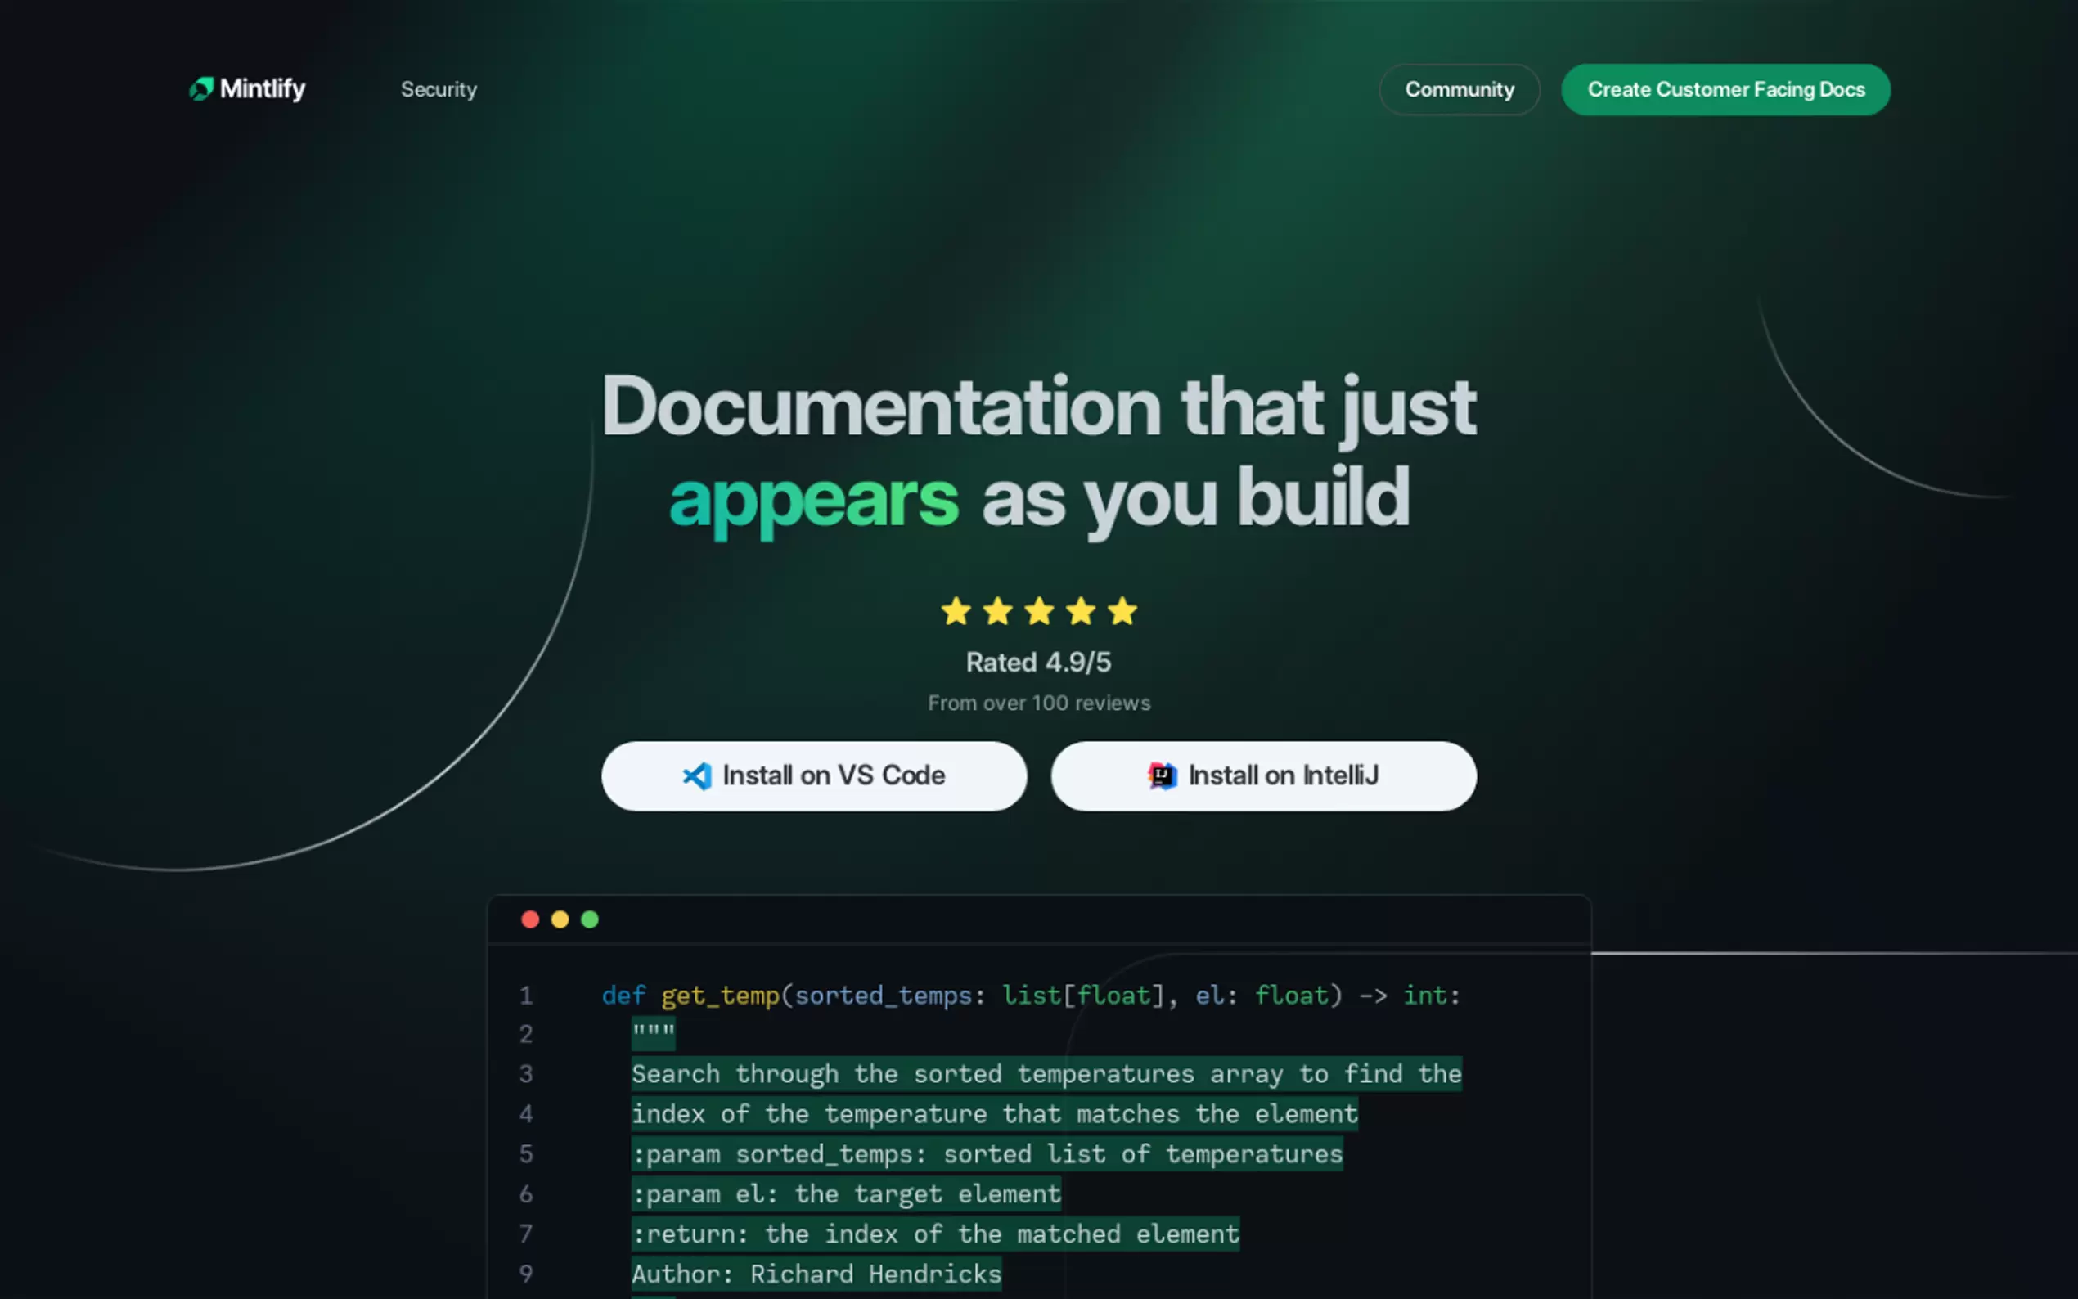Install on IntelliJ button text
The image size is (2078, 1299).
tap(1283, 775)
